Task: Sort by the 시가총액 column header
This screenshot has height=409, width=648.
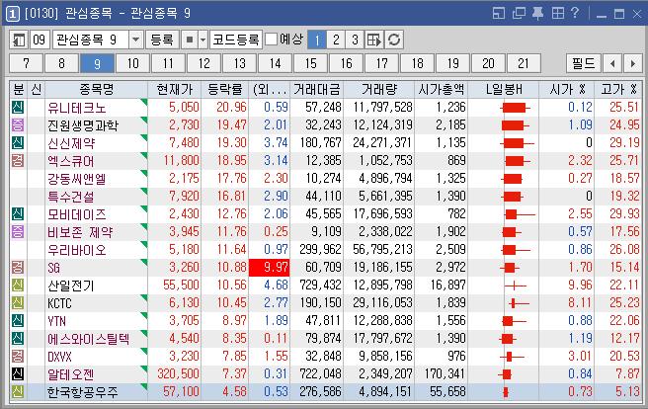Action: coord(441,89)
